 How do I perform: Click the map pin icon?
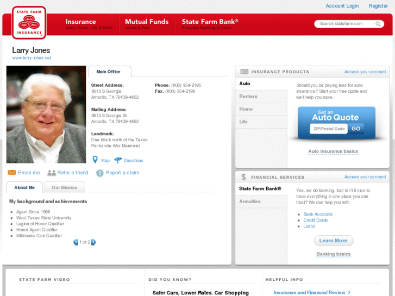(x=95, y=160)
